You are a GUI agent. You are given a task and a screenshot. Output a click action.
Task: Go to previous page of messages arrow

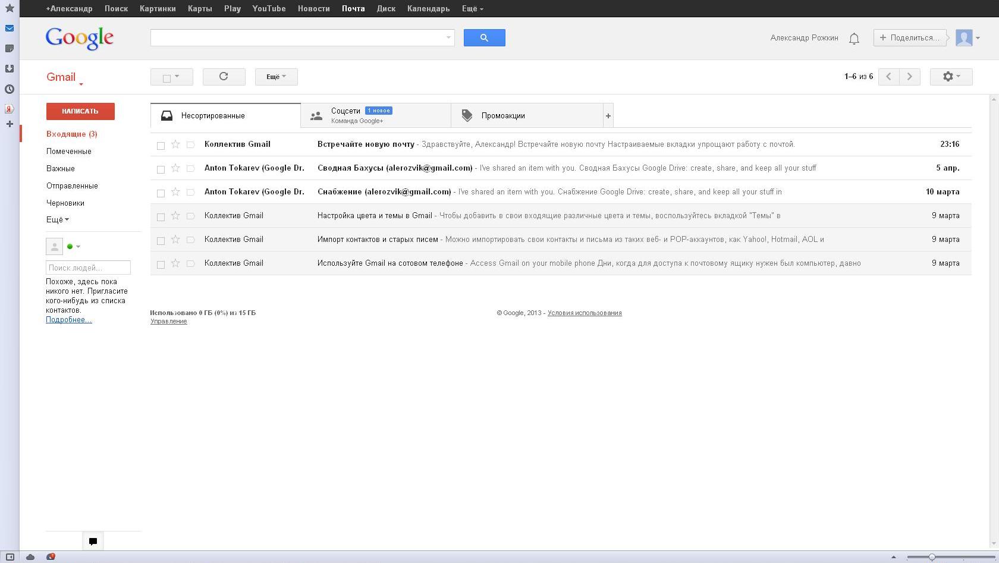coord(888,76)
